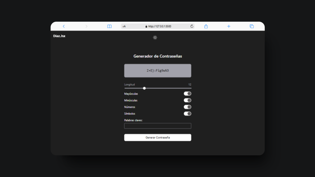This screenshot has height=177, width=315.
Task: Click the padlock icon in the address bar
Action: [146, 26]
